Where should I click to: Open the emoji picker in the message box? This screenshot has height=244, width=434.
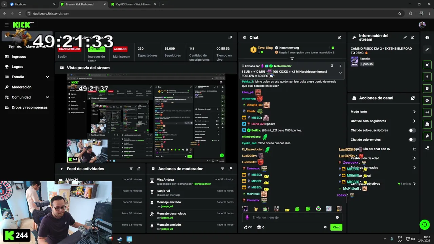pyautogui.click(x=337, y=218)
